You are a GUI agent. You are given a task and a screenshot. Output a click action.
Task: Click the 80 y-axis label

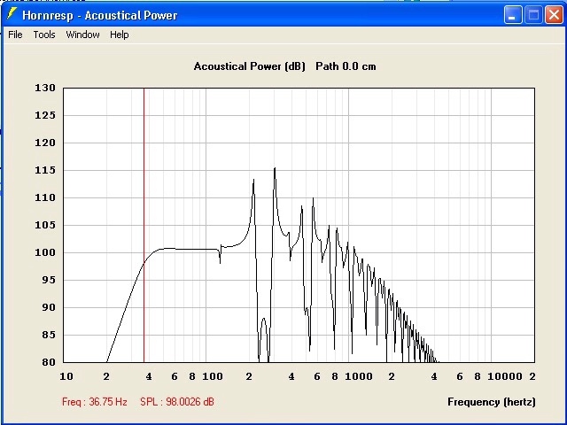pyautogui.click(x=49, y=362)
